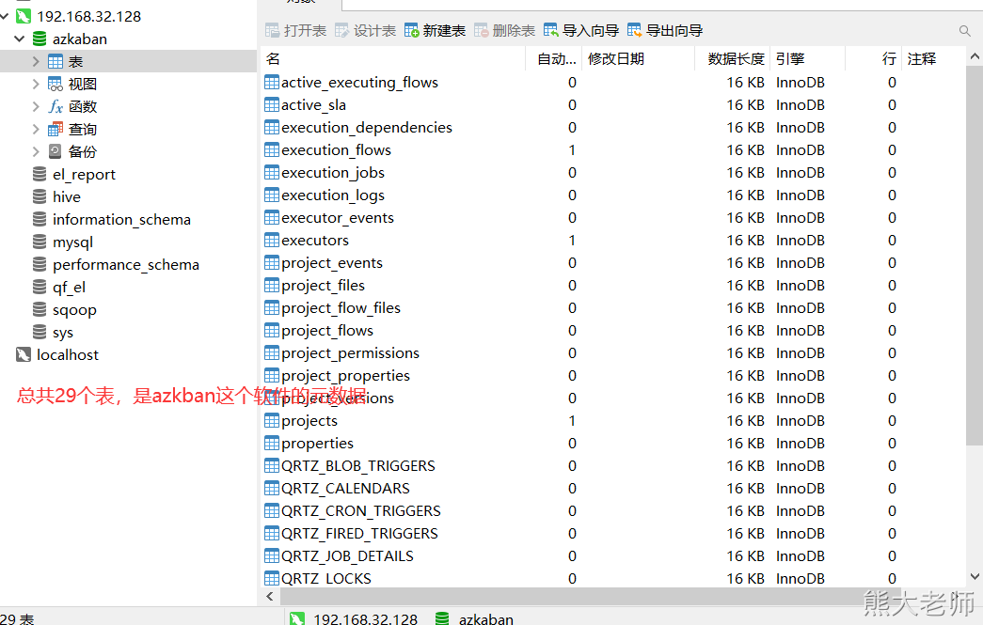Expand the 备份 backup node chevron
Image resolution: width=983 pixels, height=625 pixels.
click(x=36, y=151)
